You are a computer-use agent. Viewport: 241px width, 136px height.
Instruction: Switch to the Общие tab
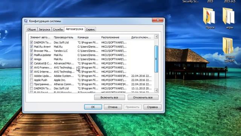tap(32, 29)
